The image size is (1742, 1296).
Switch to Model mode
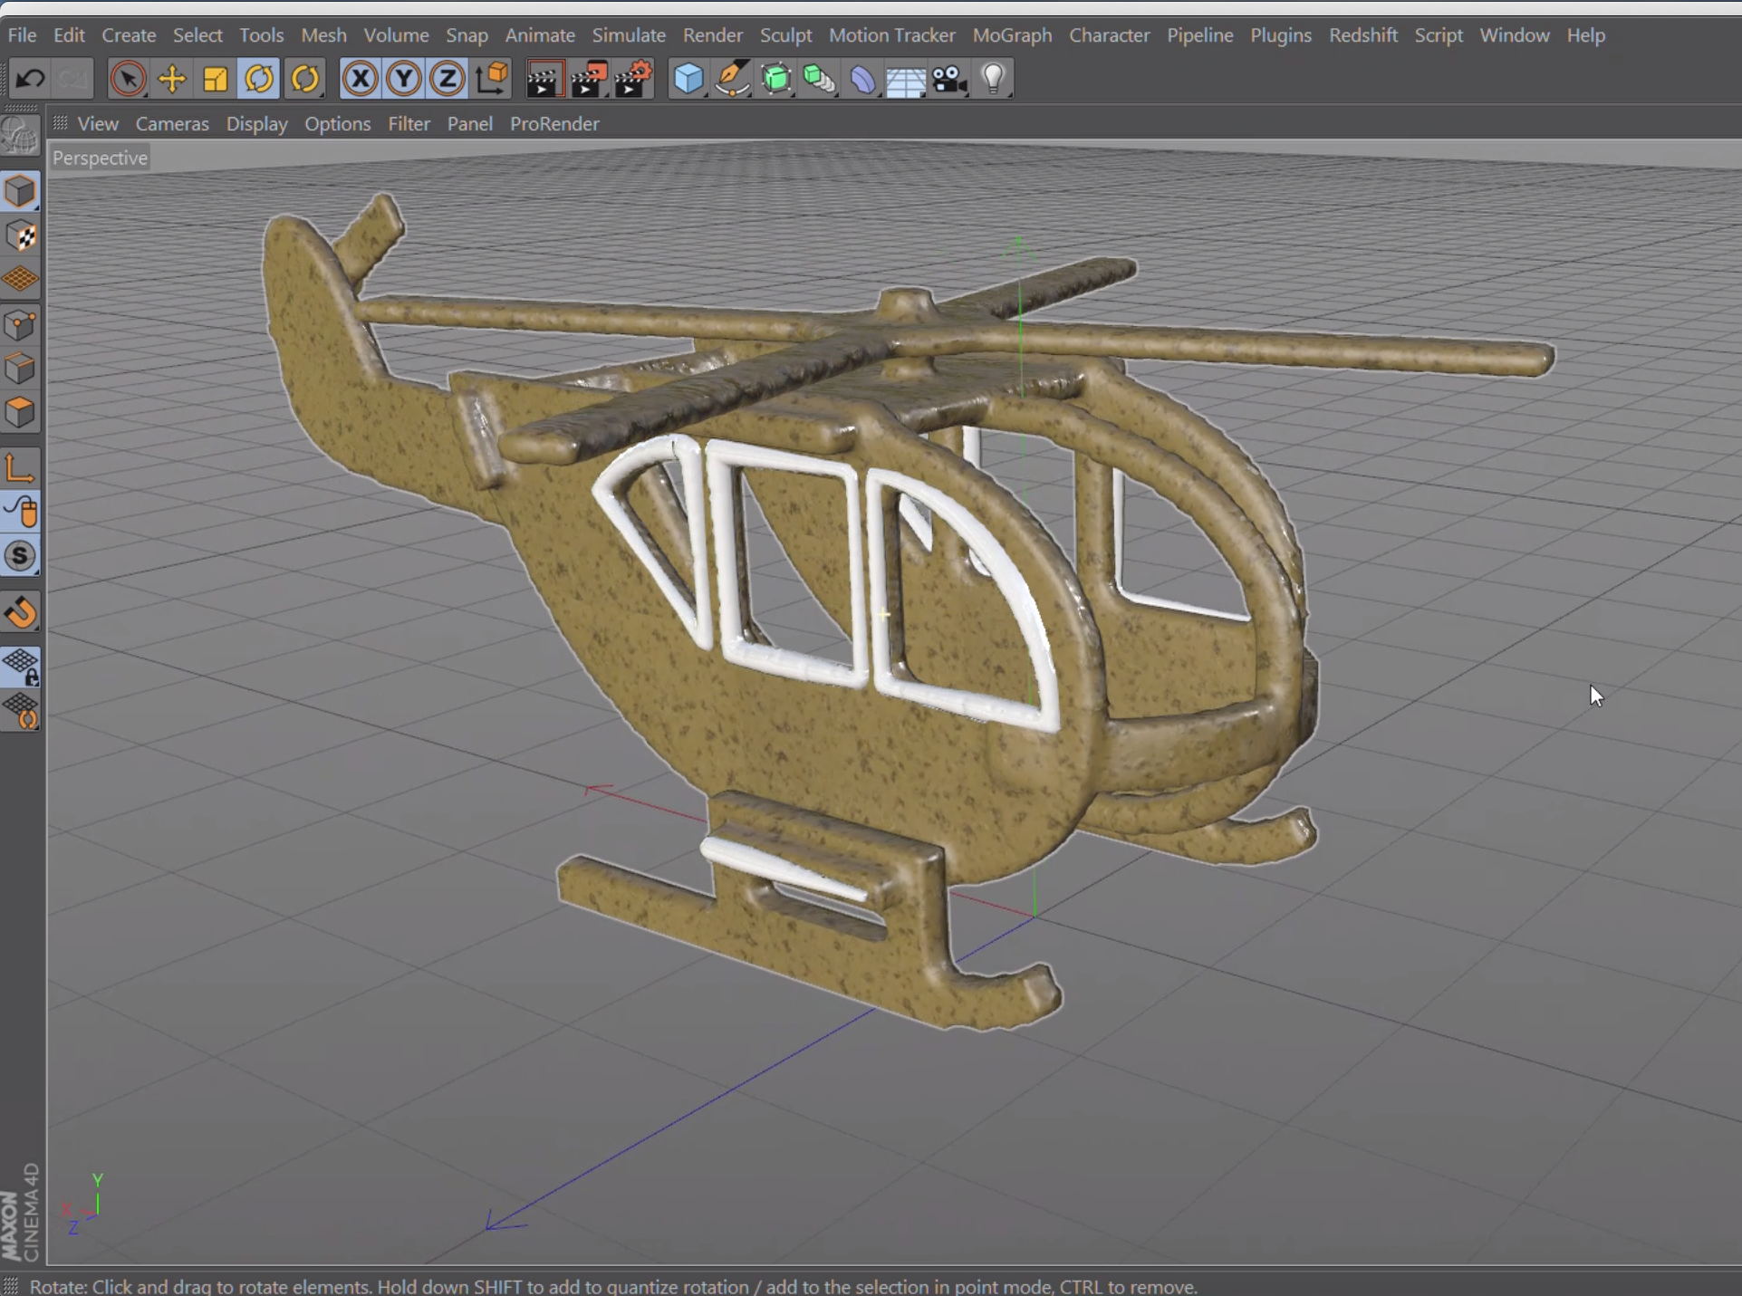click(20, 192)
